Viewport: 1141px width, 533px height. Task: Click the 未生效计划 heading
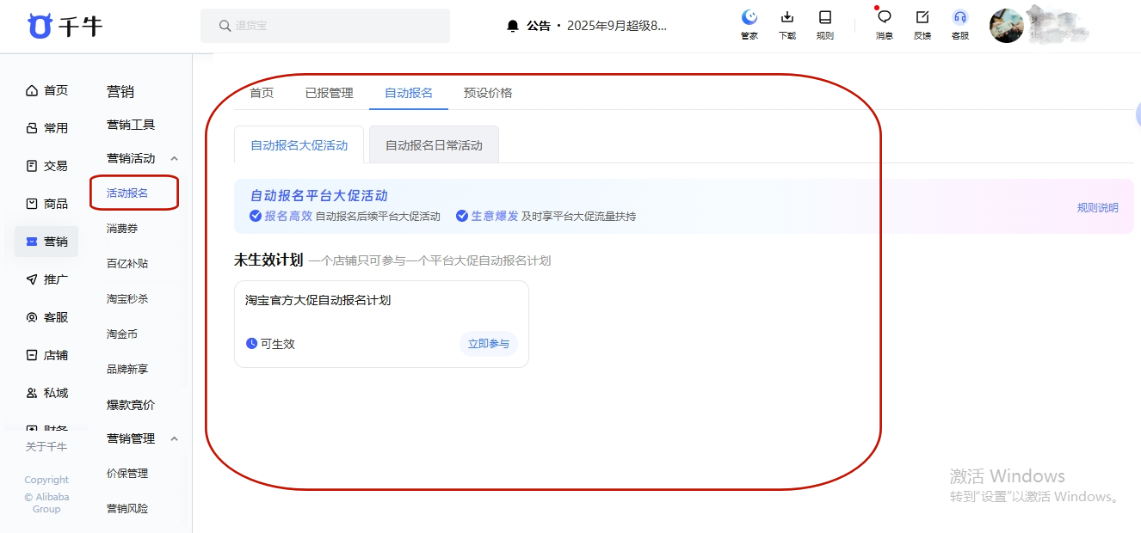coord(268,260)
